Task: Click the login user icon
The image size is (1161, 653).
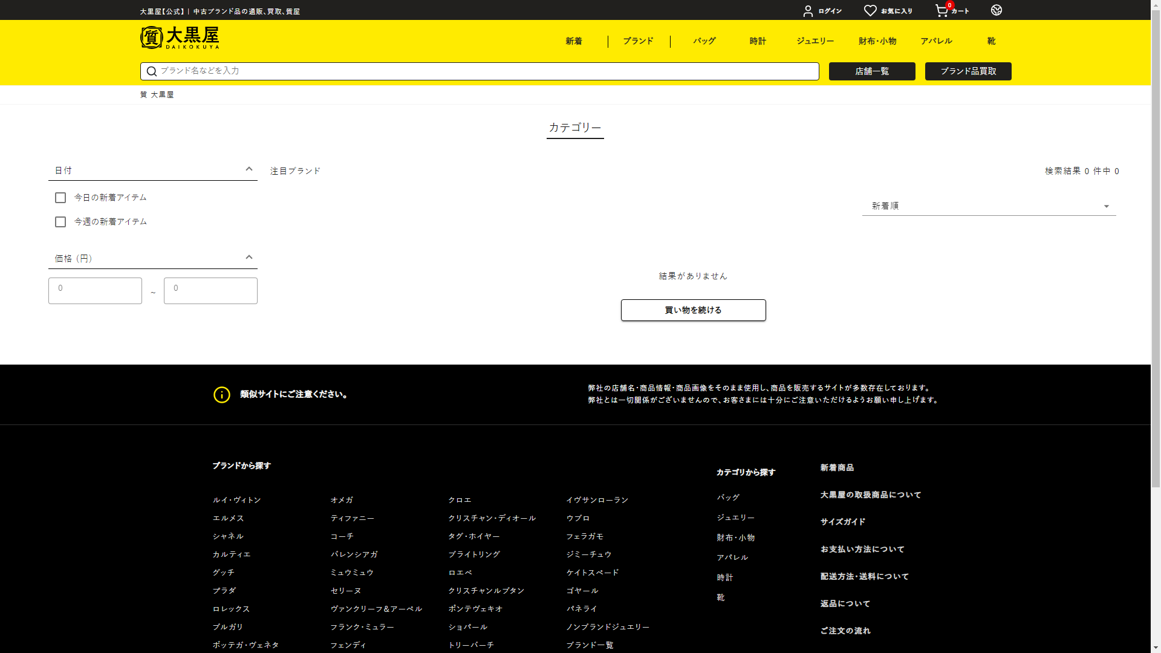Action: point(808,11)
